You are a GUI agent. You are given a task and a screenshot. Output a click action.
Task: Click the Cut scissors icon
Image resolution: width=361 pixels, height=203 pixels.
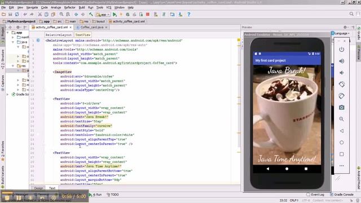[x=40, y=14]
